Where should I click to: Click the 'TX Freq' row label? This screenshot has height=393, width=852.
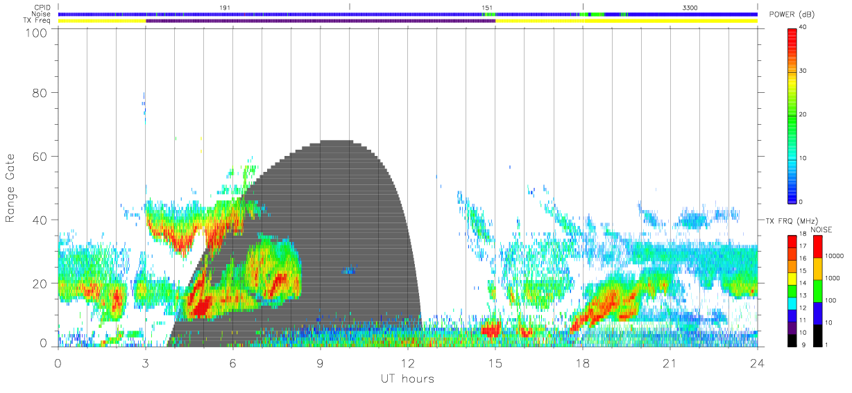pos(38,21)
